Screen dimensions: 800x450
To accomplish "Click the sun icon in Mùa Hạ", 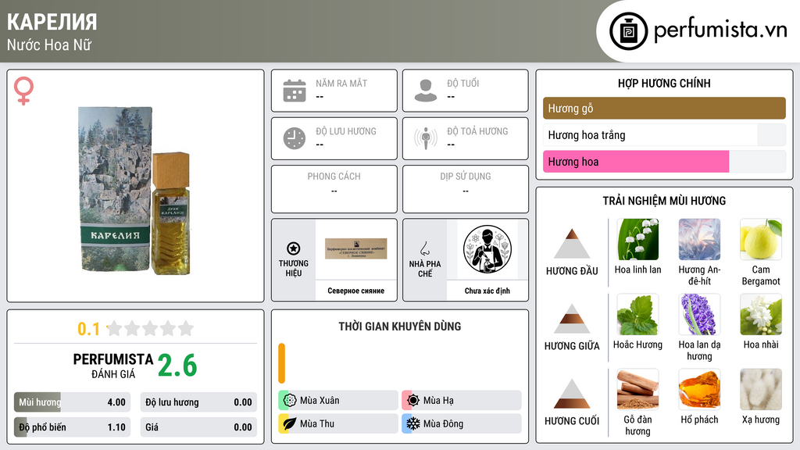I will coord(413,401).
